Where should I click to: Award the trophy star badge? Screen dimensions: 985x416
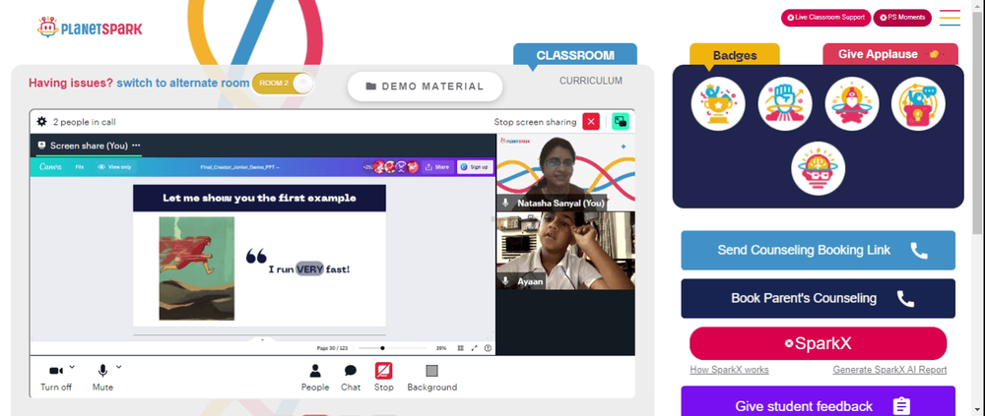coord(718,103)
